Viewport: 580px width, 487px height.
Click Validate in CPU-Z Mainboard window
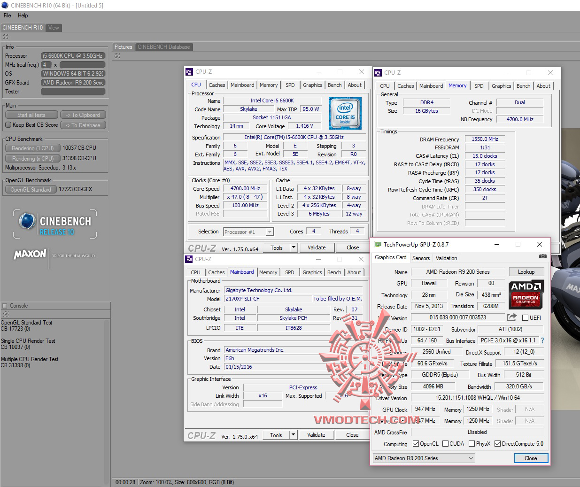tap(316, 435)
